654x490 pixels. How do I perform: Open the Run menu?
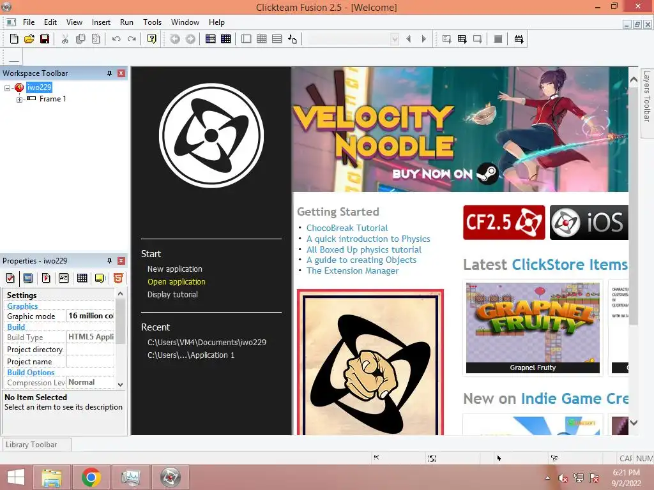(x=126, y=22)
